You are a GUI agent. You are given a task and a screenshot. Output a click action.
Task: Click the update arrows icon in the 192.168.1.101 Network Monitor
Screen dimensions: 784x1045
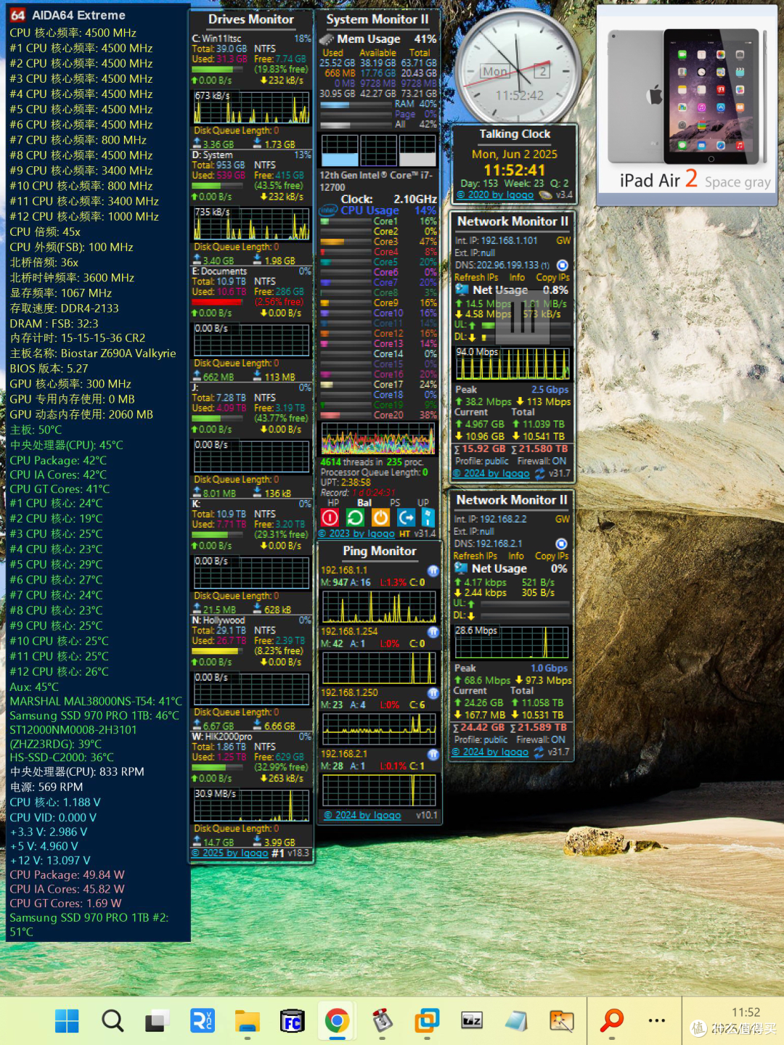point(540,473)
